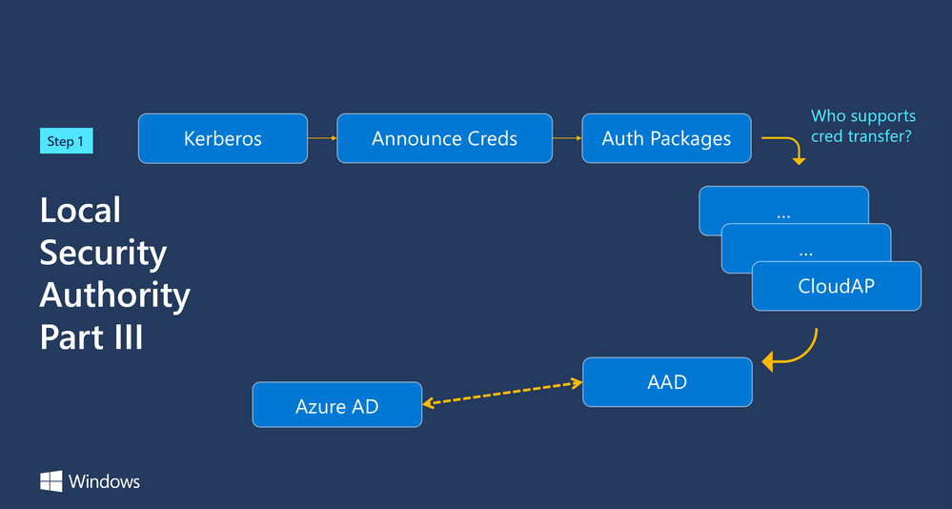952x509 pixels.
Task: Click the Kerberos box
Action: (x=223, y=138)
